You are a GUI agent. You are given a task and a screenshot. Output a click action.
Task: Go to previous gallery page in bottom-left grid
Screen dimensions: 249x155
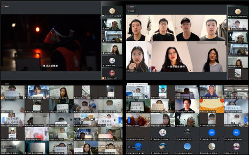pyautogui.click(x=3, y=120)
